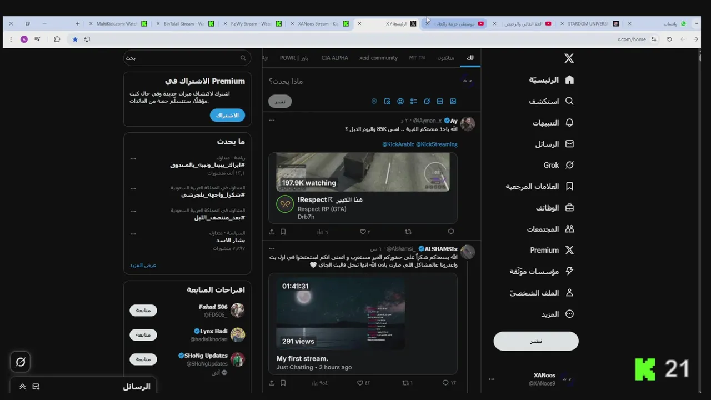Click the large نشر post button in sidebar

pyautogui.click(x=536, y=341)
